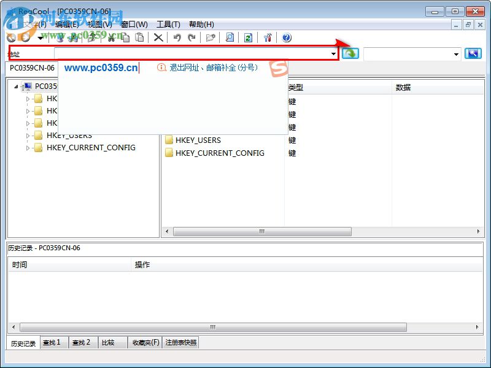
Task: Click the green Refresh icon
Action: (249, 37)
